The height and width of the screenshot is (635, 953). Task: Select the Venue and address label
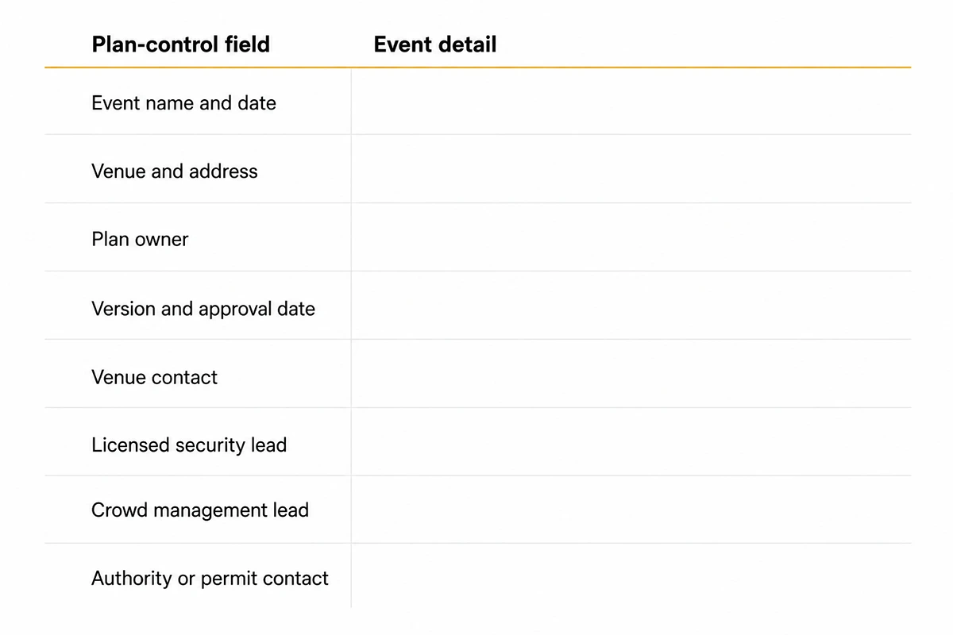(175, 171)
